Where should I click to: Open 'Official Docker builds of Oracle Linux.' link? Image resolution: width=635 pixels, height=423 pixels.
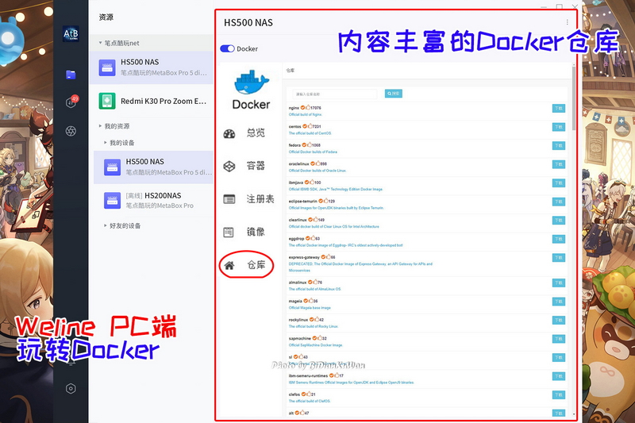point(317,171)
